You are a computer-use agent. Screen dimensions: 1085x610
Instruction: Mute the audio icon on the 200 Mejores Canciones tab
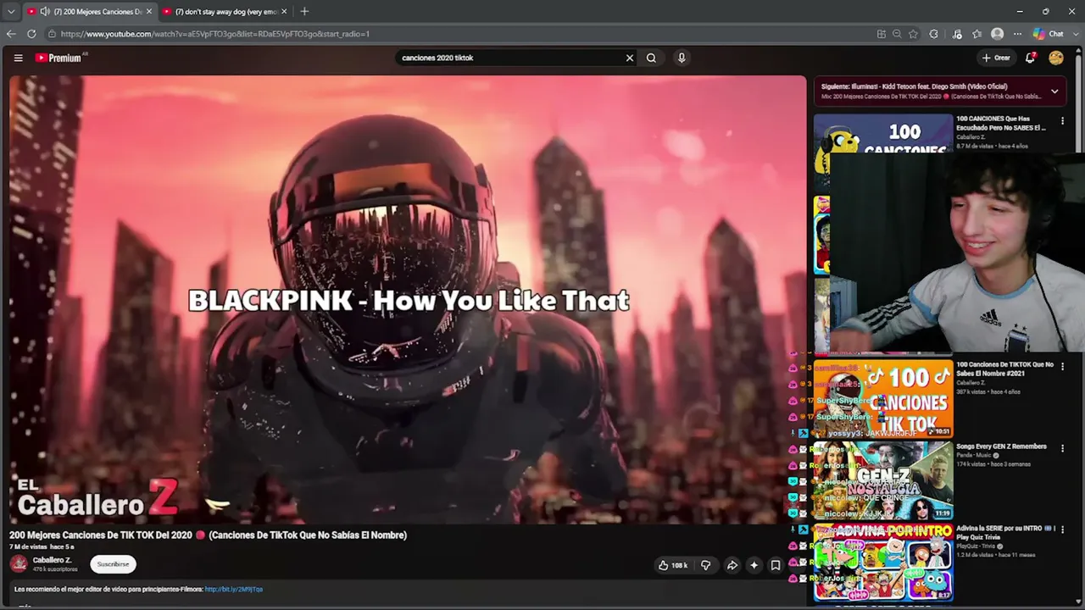44,12
